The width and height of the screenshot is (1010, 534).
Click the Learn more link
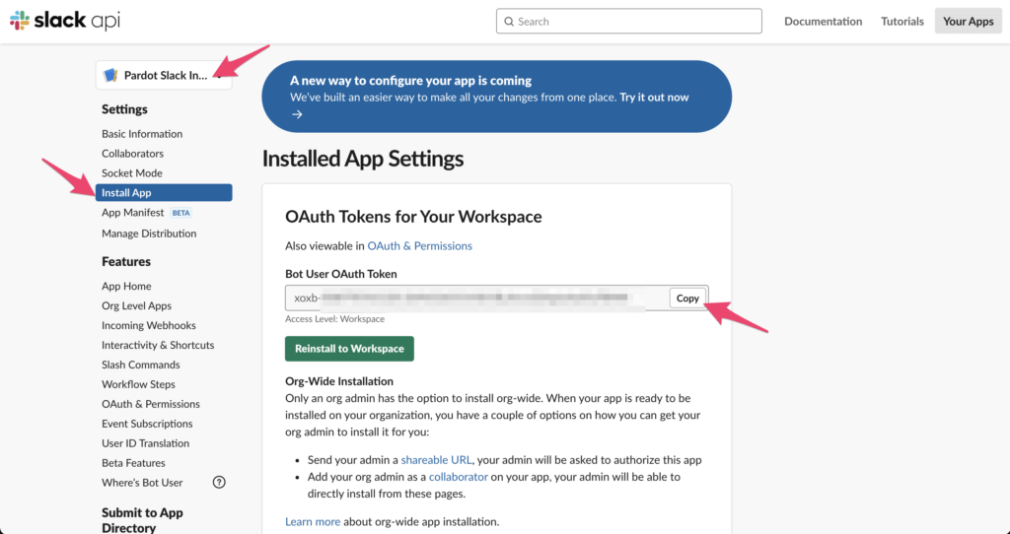(313, 521)
